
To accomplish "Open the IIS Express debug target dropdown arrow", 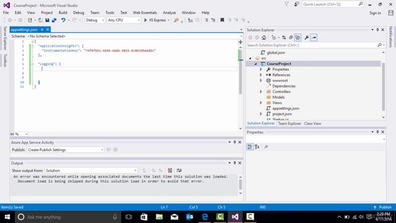I will 168,20.
